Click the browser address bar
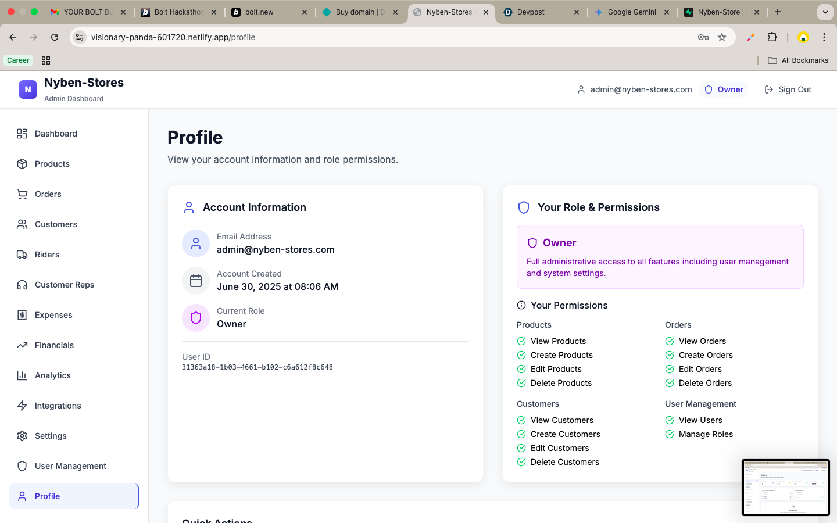This screenshot has height=523, width=837. [x=389, y=37]
